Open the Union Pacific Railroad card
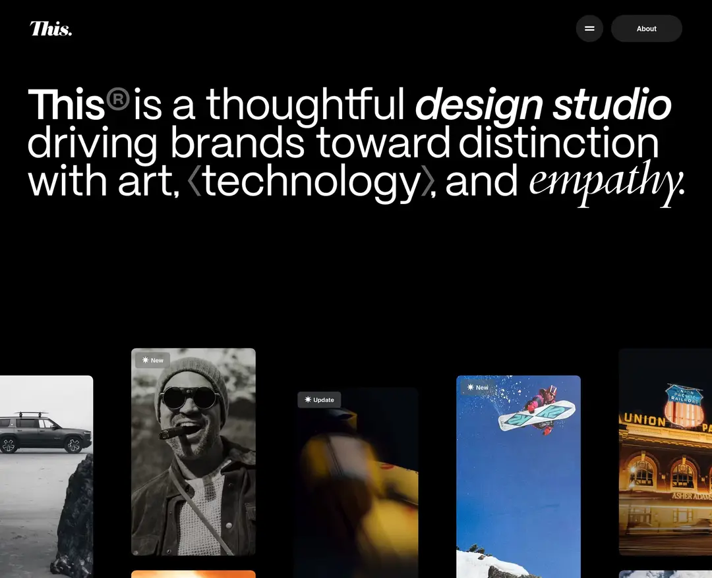The image size is (712, 578). point(665,452)
